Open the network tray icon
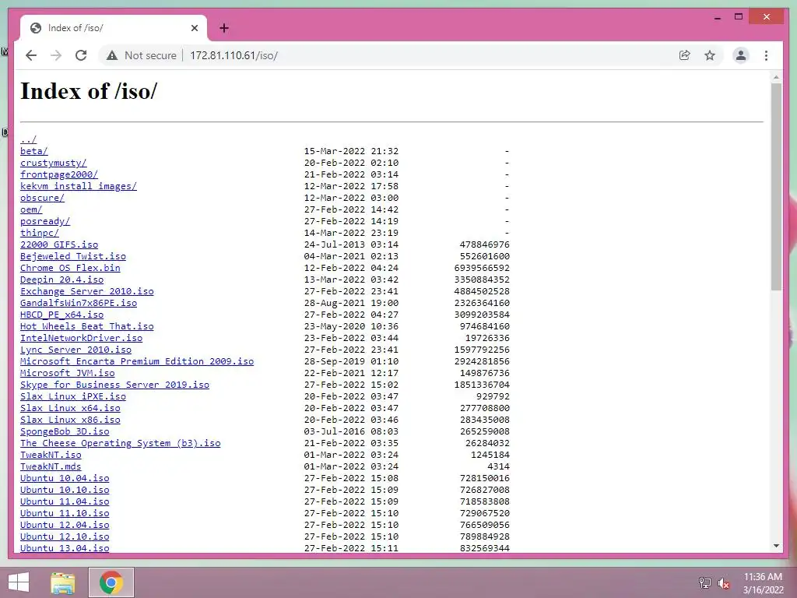Image resolution: width=797 pixels, height=598 pixels. click(x=704, y=582)
